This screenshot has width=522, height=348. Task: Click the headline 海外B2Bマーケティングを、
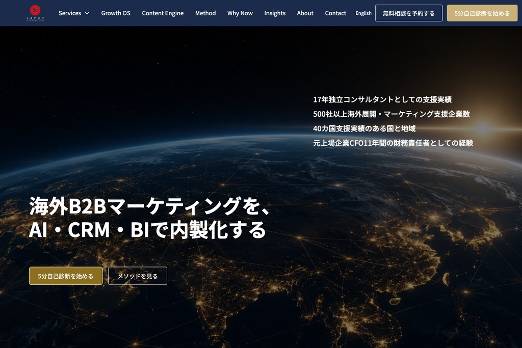[149, 206]
